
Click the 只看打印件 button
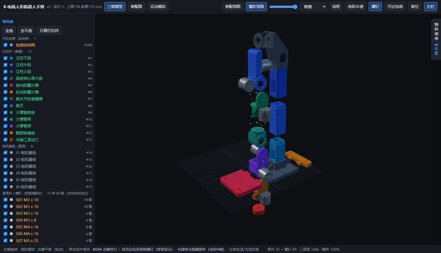tap(49, 31)
